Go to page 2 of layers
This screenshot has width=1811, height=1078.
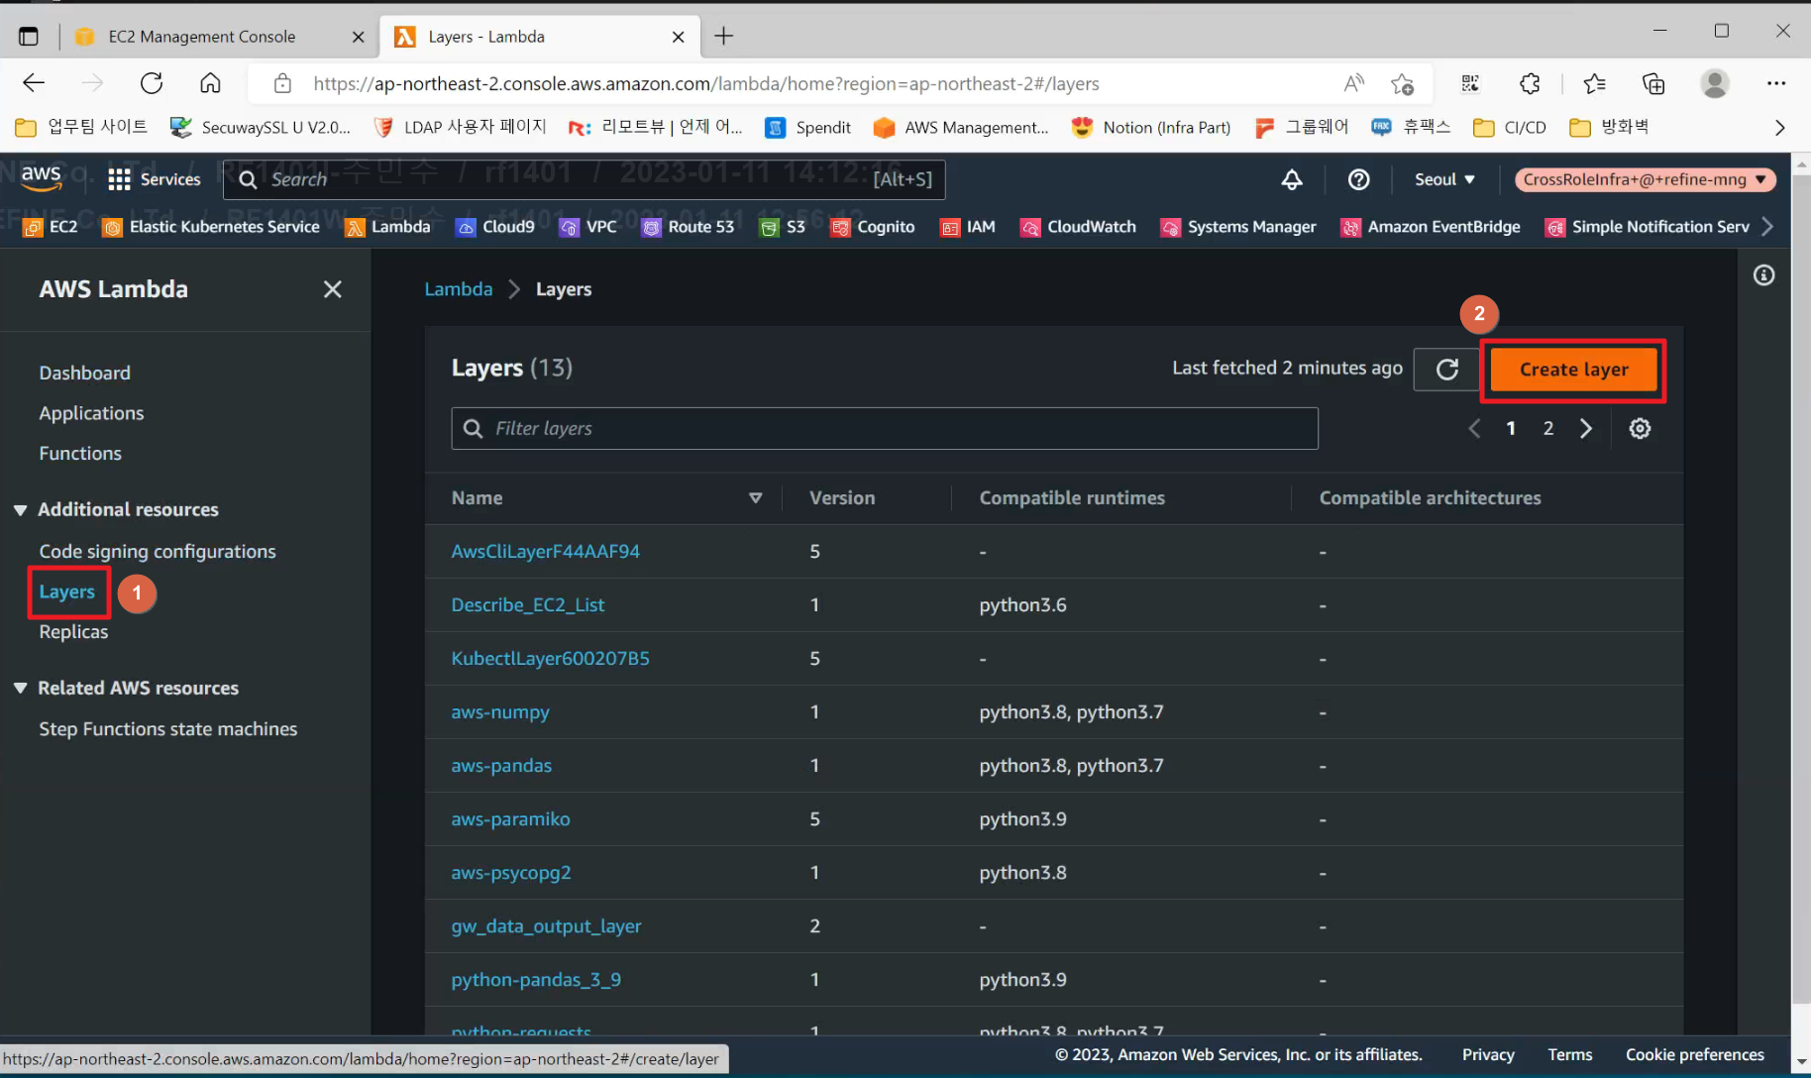(x=1547, y=428)
